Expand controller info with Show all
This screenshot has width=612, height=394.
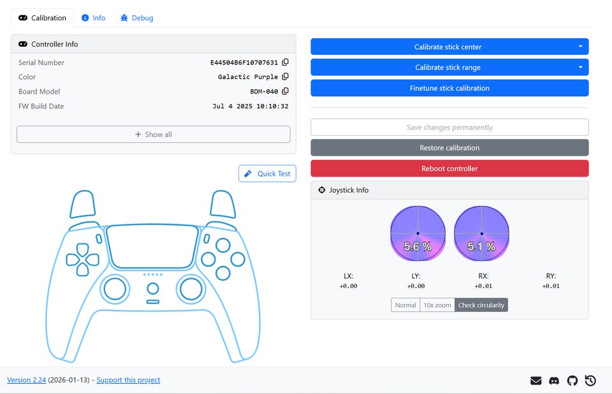pos(154,135)
